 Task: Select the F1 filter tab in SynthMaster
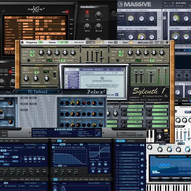pos(59,141)
